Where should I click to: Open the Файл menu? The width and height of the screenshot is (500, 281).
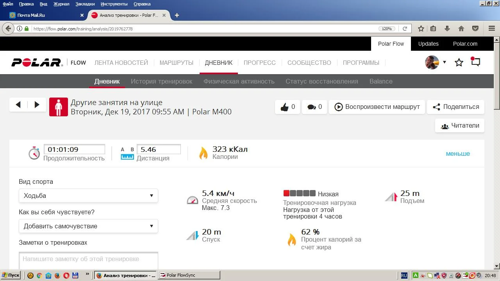8,4
